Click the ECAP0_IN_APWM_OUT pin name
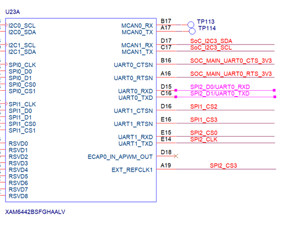298x243 pixels. [120, 157]
